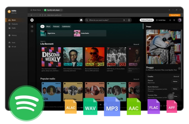
Task: Follow Kevin Abstract in Credits
Action: 175,89
